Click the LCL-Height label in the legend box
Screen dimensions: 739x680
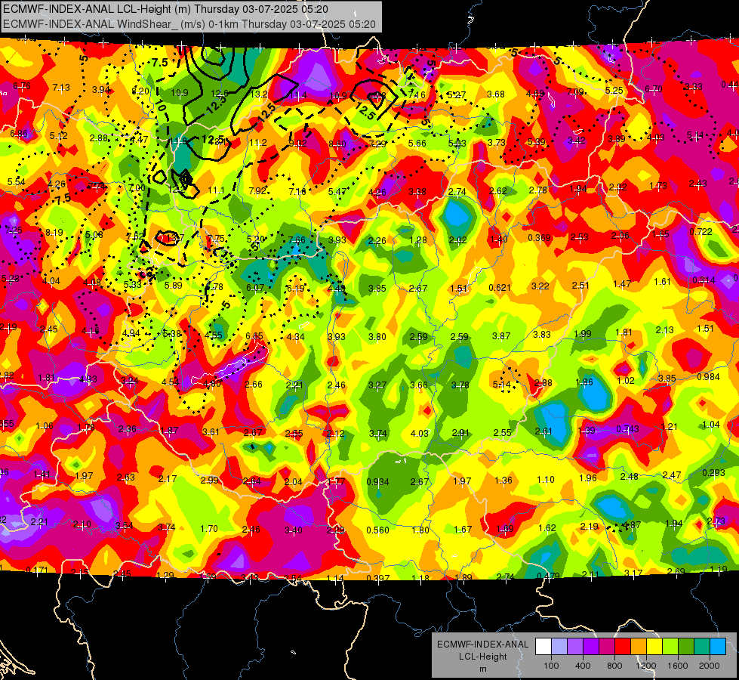click(482, 657)
